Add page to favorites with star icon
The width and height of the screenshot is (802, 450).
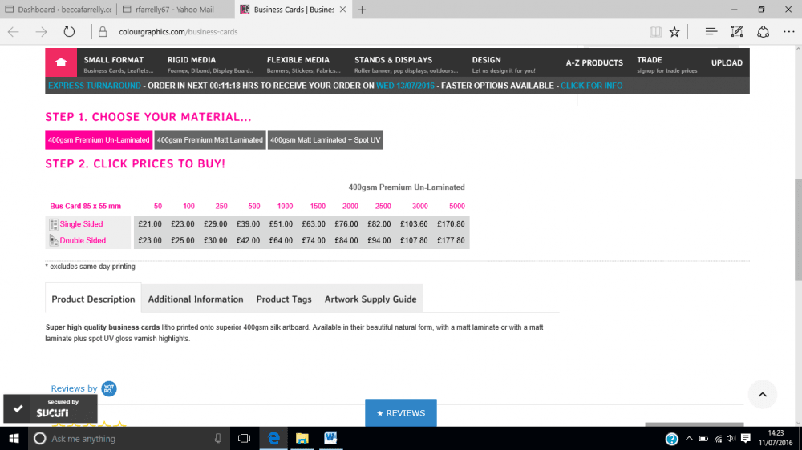[674, 32]
